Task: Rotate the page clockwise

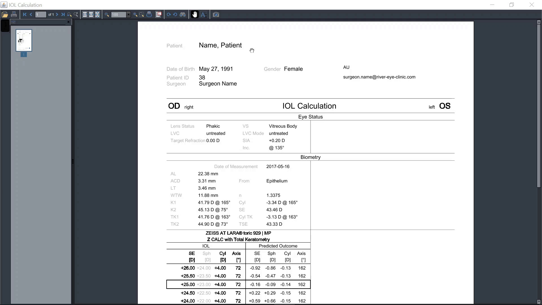Action: [169, 15]
